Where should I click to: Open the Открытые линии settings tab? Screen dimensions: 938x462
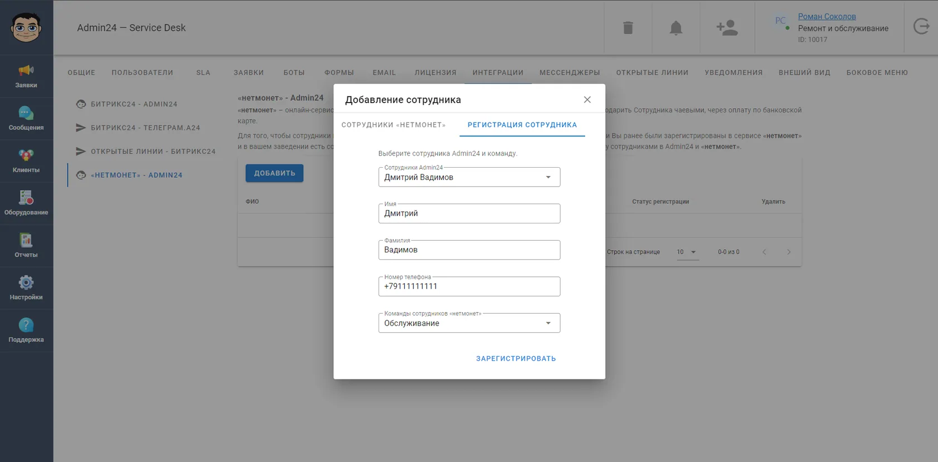[652, 72]
